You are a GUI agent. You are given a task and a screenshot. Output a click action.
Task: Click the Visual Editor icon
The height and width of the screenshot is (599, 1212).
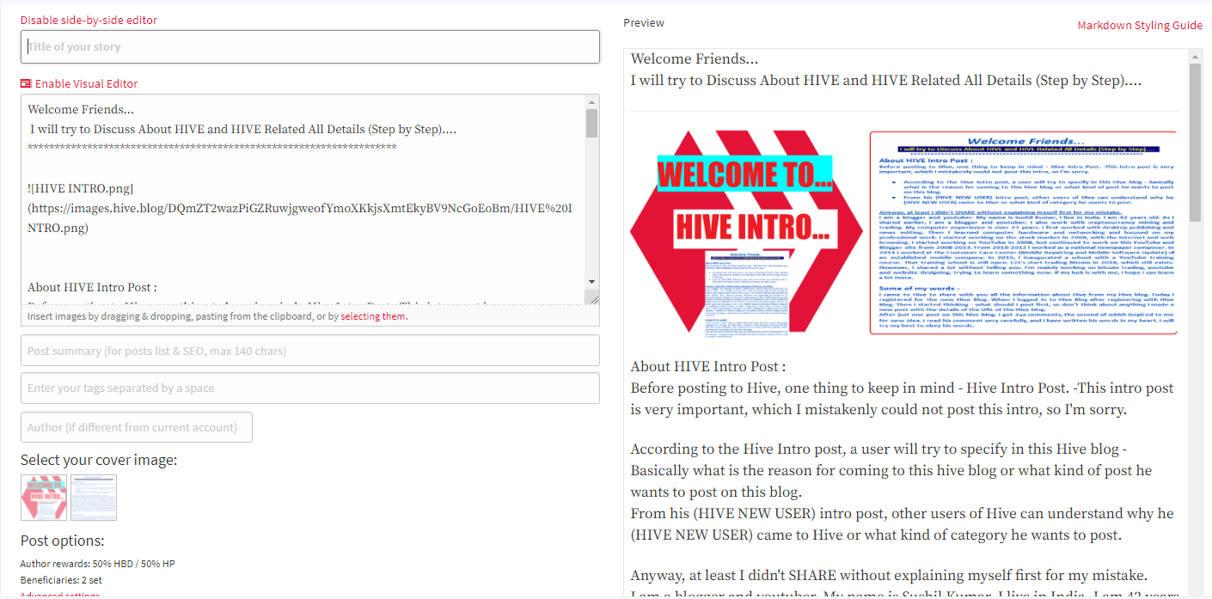[x=26, y=83]
